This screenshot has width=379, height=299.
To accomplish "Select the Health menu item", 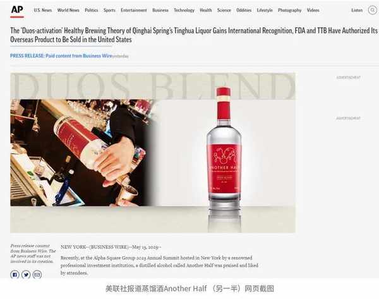I will 206,10.
